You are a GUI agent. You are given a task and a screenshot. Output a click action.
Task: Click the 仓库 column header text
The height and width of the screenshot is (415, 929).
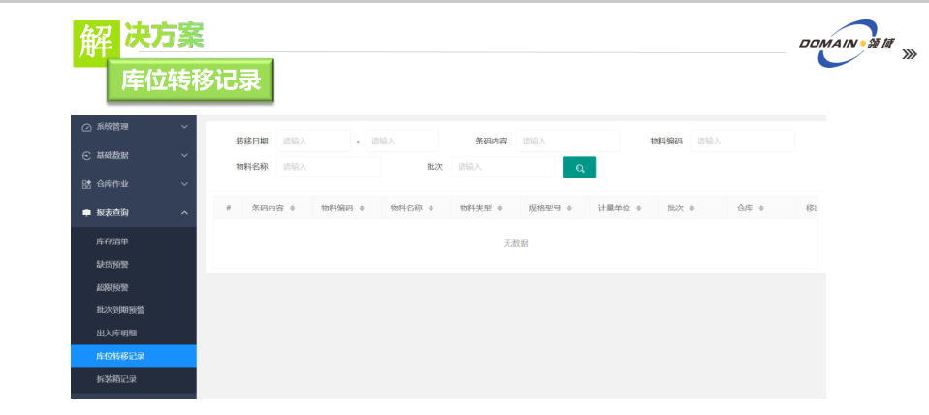[745, 207]
